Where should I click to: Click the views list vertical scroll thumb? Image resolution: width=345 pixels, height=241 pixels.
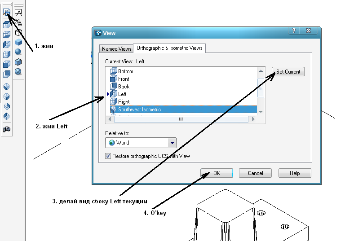(261, 88)
